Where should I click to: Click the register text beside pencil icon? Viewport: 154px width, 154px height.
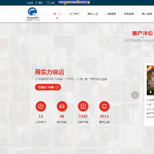[x=53, y=3]
